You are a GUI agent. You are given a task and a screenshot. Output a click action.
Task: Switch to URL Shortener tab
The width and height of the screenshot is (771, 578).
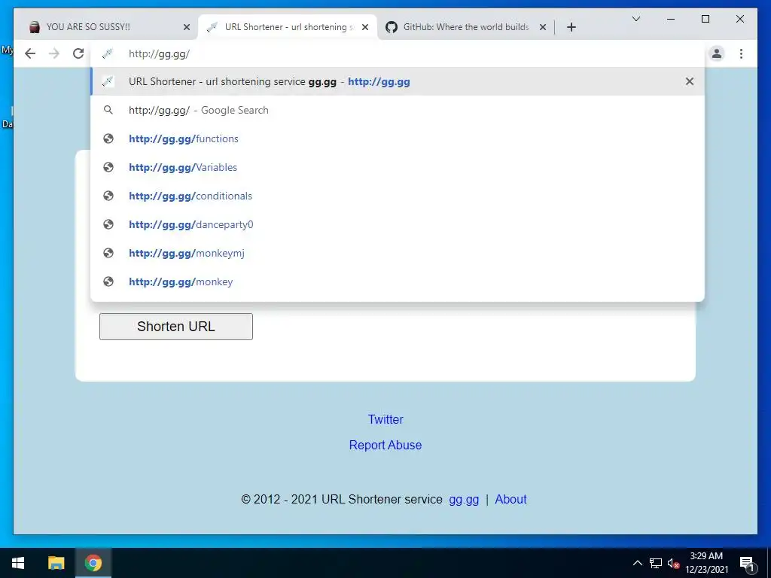pos(288,27)
